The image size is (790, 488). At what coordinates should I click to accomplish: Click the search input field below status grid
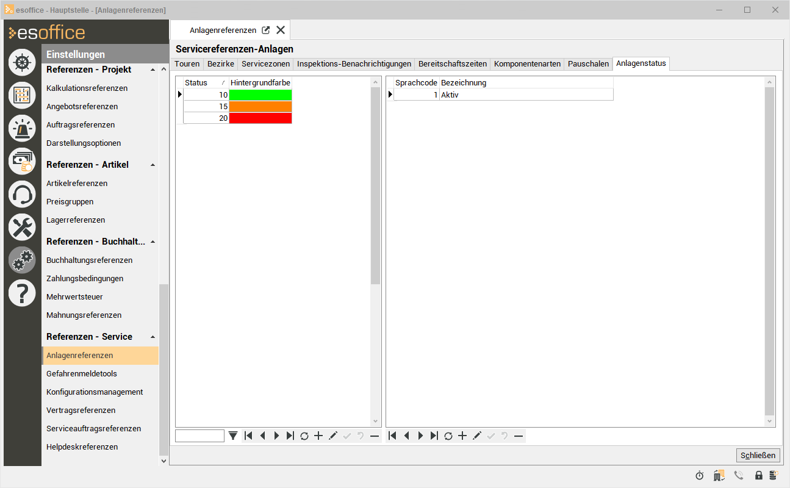click(199, 436)
